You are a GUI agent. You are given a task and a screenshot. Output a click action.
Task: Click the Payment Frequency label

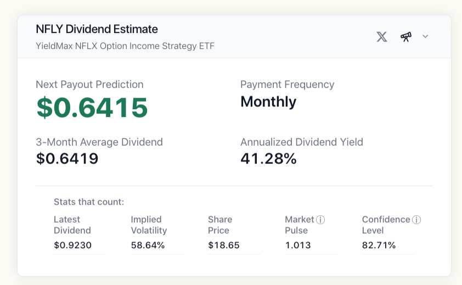point(288,85)
